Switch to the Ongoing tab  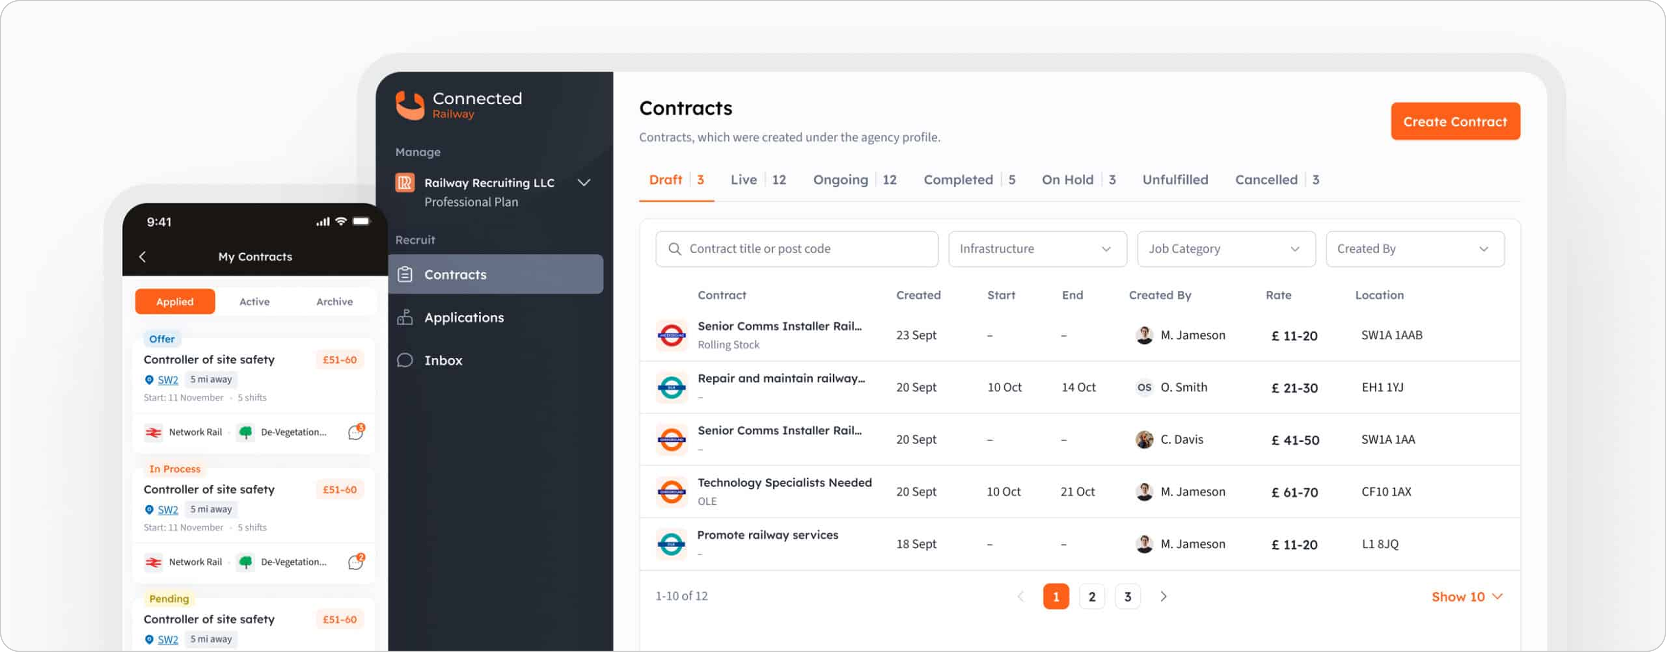(854, 180)
